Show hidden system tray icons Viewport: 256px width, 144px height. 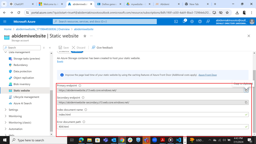pos(210,140)
